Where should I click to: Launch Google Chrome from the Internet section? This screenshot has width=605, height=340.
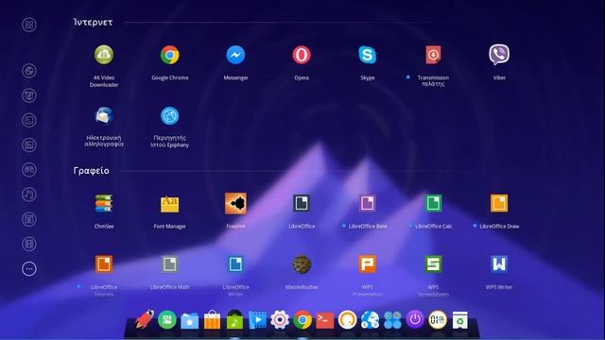(x=170, y=55)
